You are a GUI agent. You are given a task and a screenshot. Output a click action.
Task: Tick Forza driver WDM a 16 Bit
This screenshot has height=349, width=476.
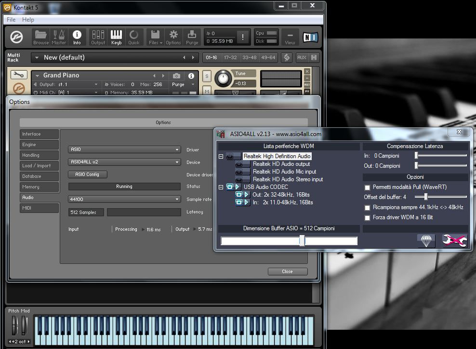point(368,218)
